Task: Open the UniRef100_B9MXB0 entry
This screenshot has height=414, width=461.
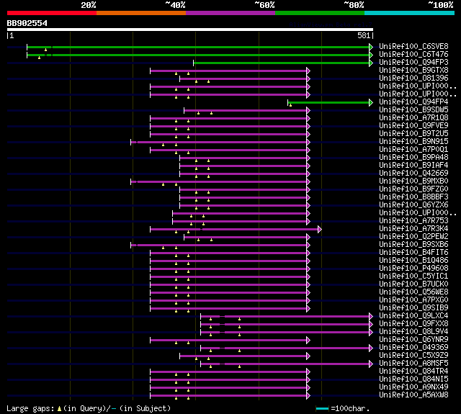Action: [x=413, y=181]
